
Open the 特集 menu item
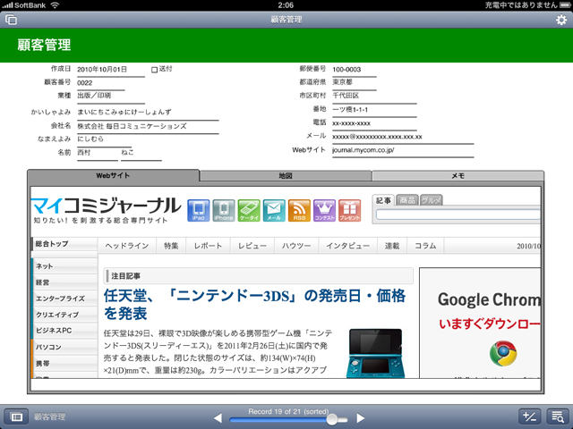click(x=171, y=246)
